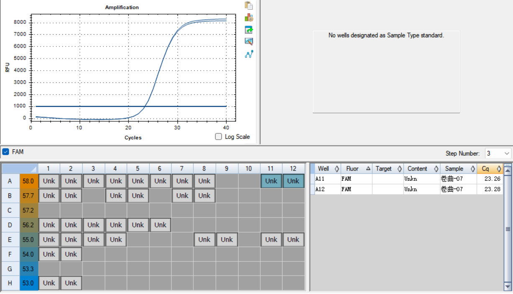This screenshot has height=294, width=513.
Task: Copy the amplification chart to the clipboard
Action: [x=249, y=5]
